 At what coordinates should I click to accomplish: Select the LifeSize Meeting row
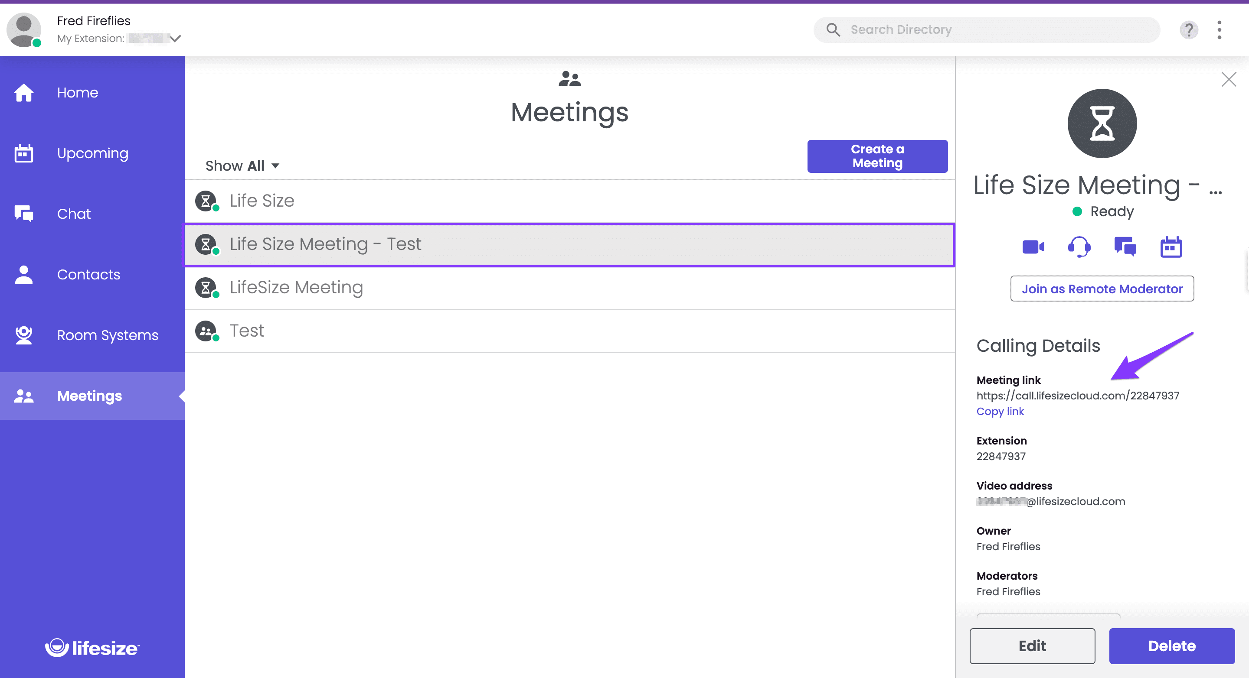(x=570, y=287)
